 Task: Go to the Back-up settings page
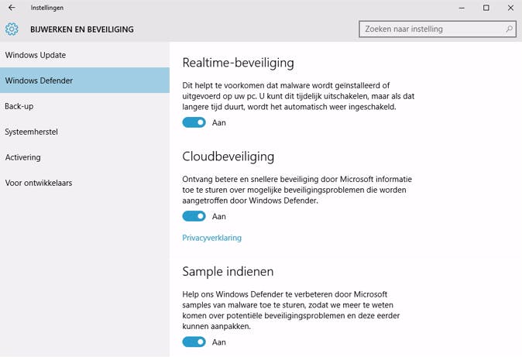tap(19, 106)
